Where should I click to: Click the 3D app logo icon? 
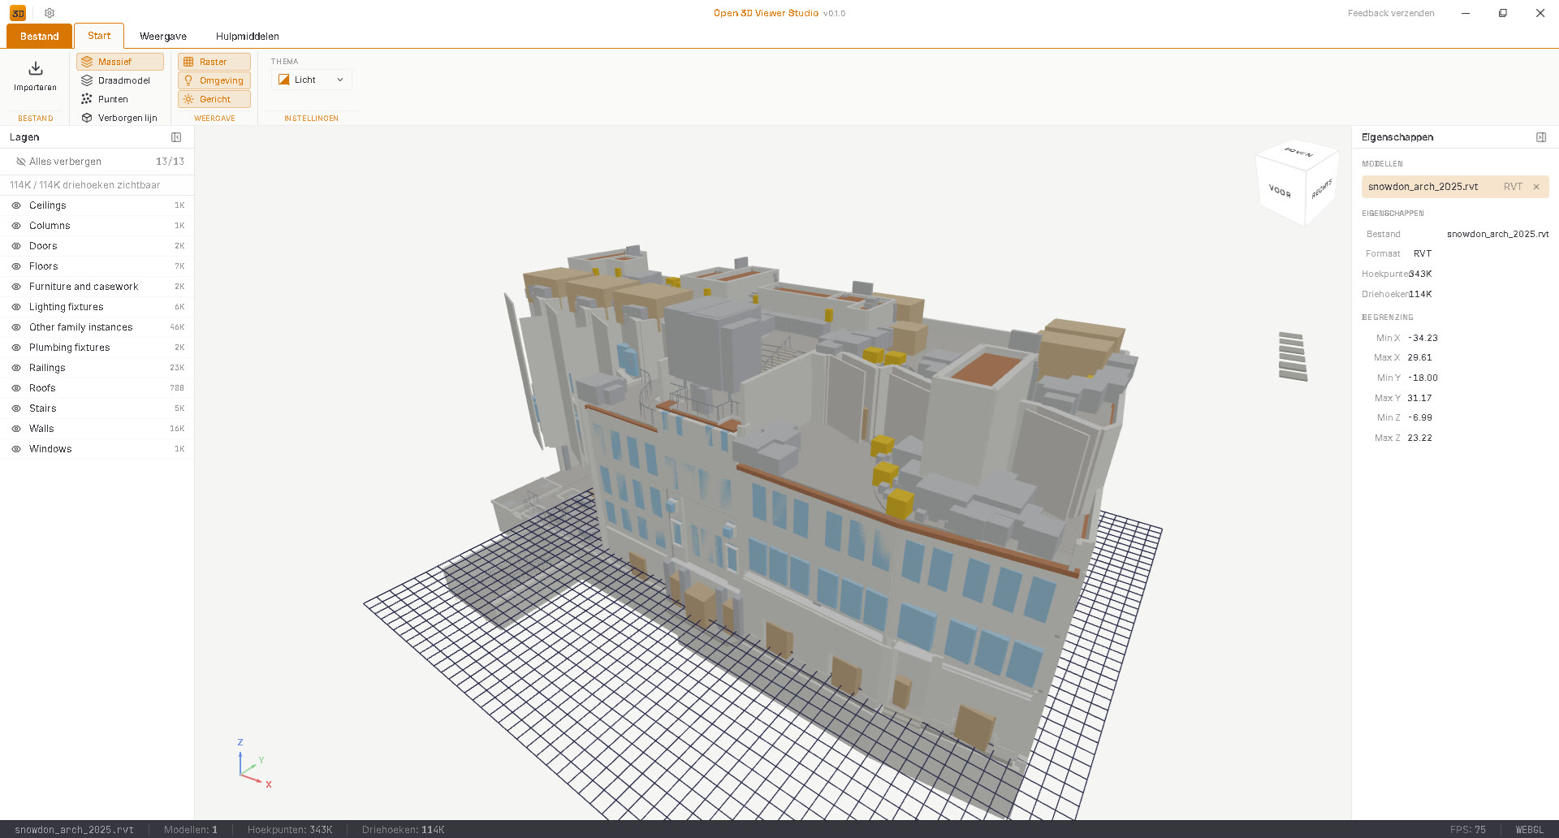click(x=18, y=13)
